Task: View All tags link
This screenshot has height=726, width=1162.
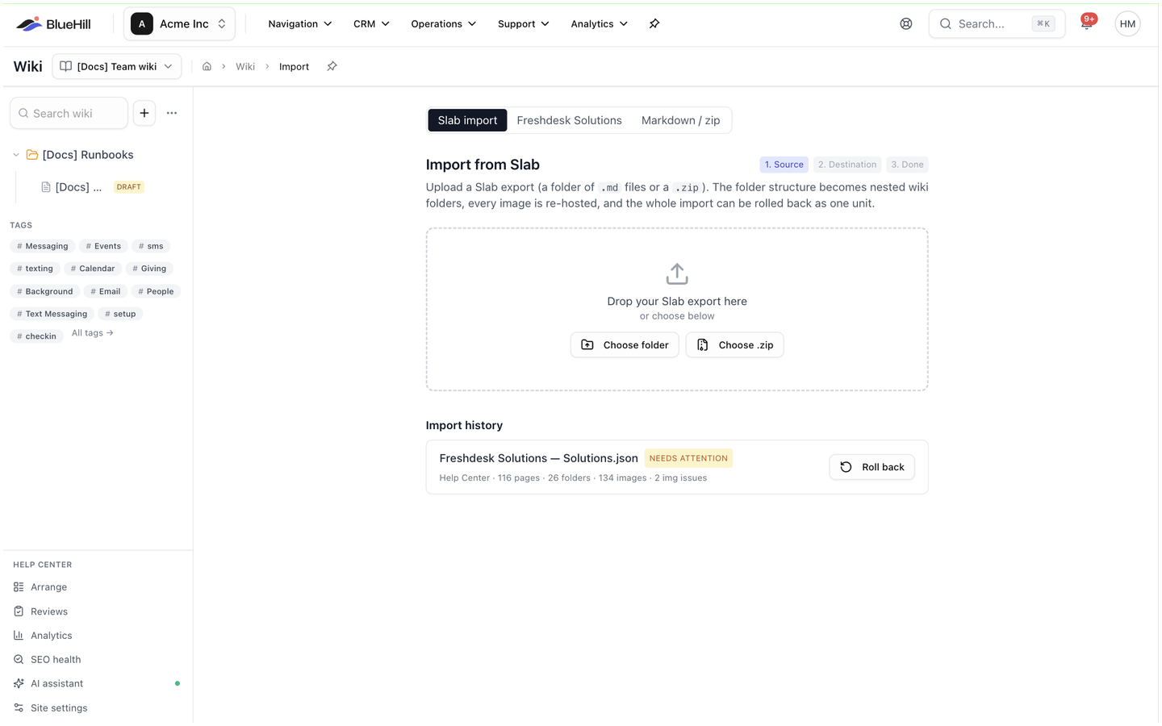Action: [93, 333]
